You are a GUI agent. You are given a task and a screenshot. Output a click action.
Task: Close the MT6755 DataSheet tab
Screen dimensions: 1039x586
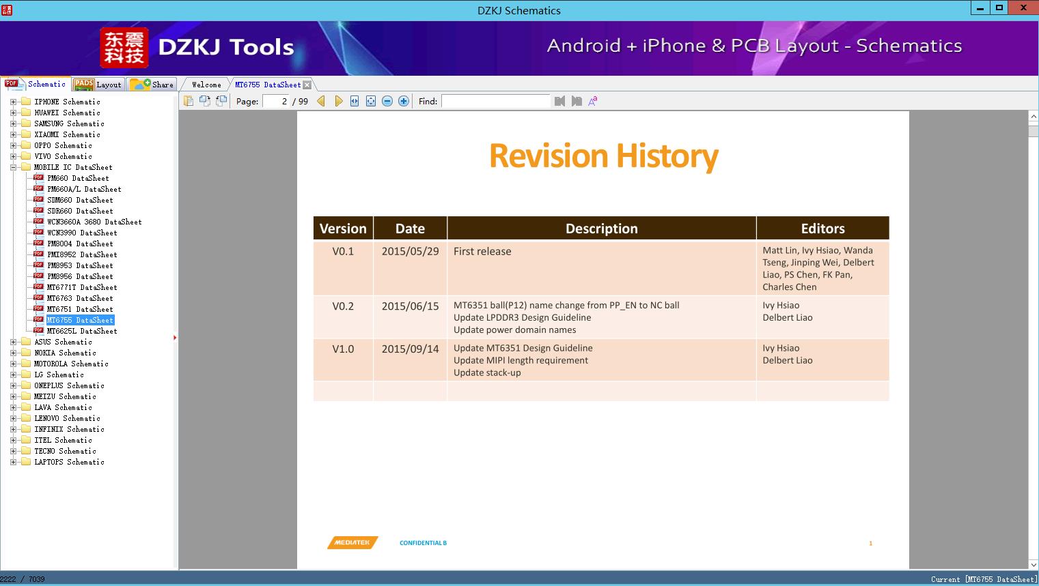[307, 85]
